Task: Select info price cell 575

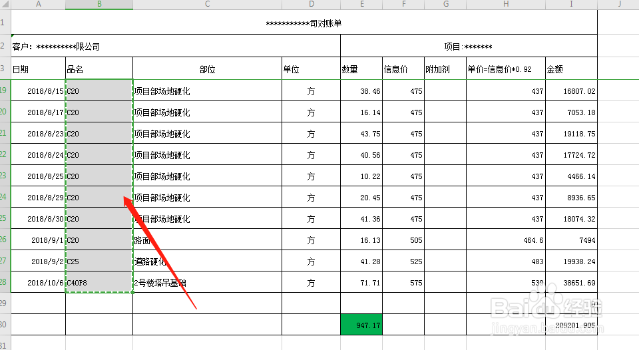Action: (x=403, y=282)
